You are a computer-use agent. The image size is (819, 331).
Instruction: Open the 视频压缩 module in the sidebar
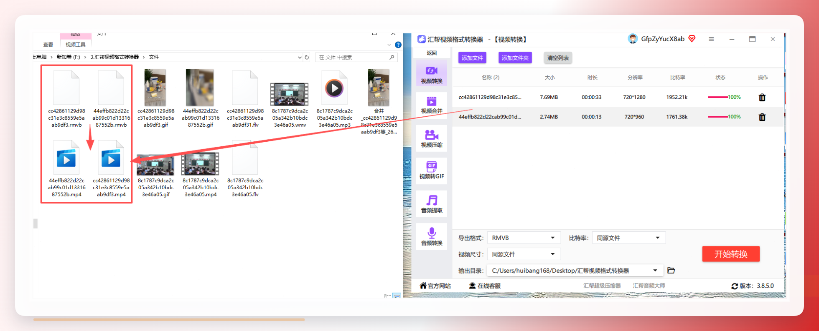tap(432, 138)
